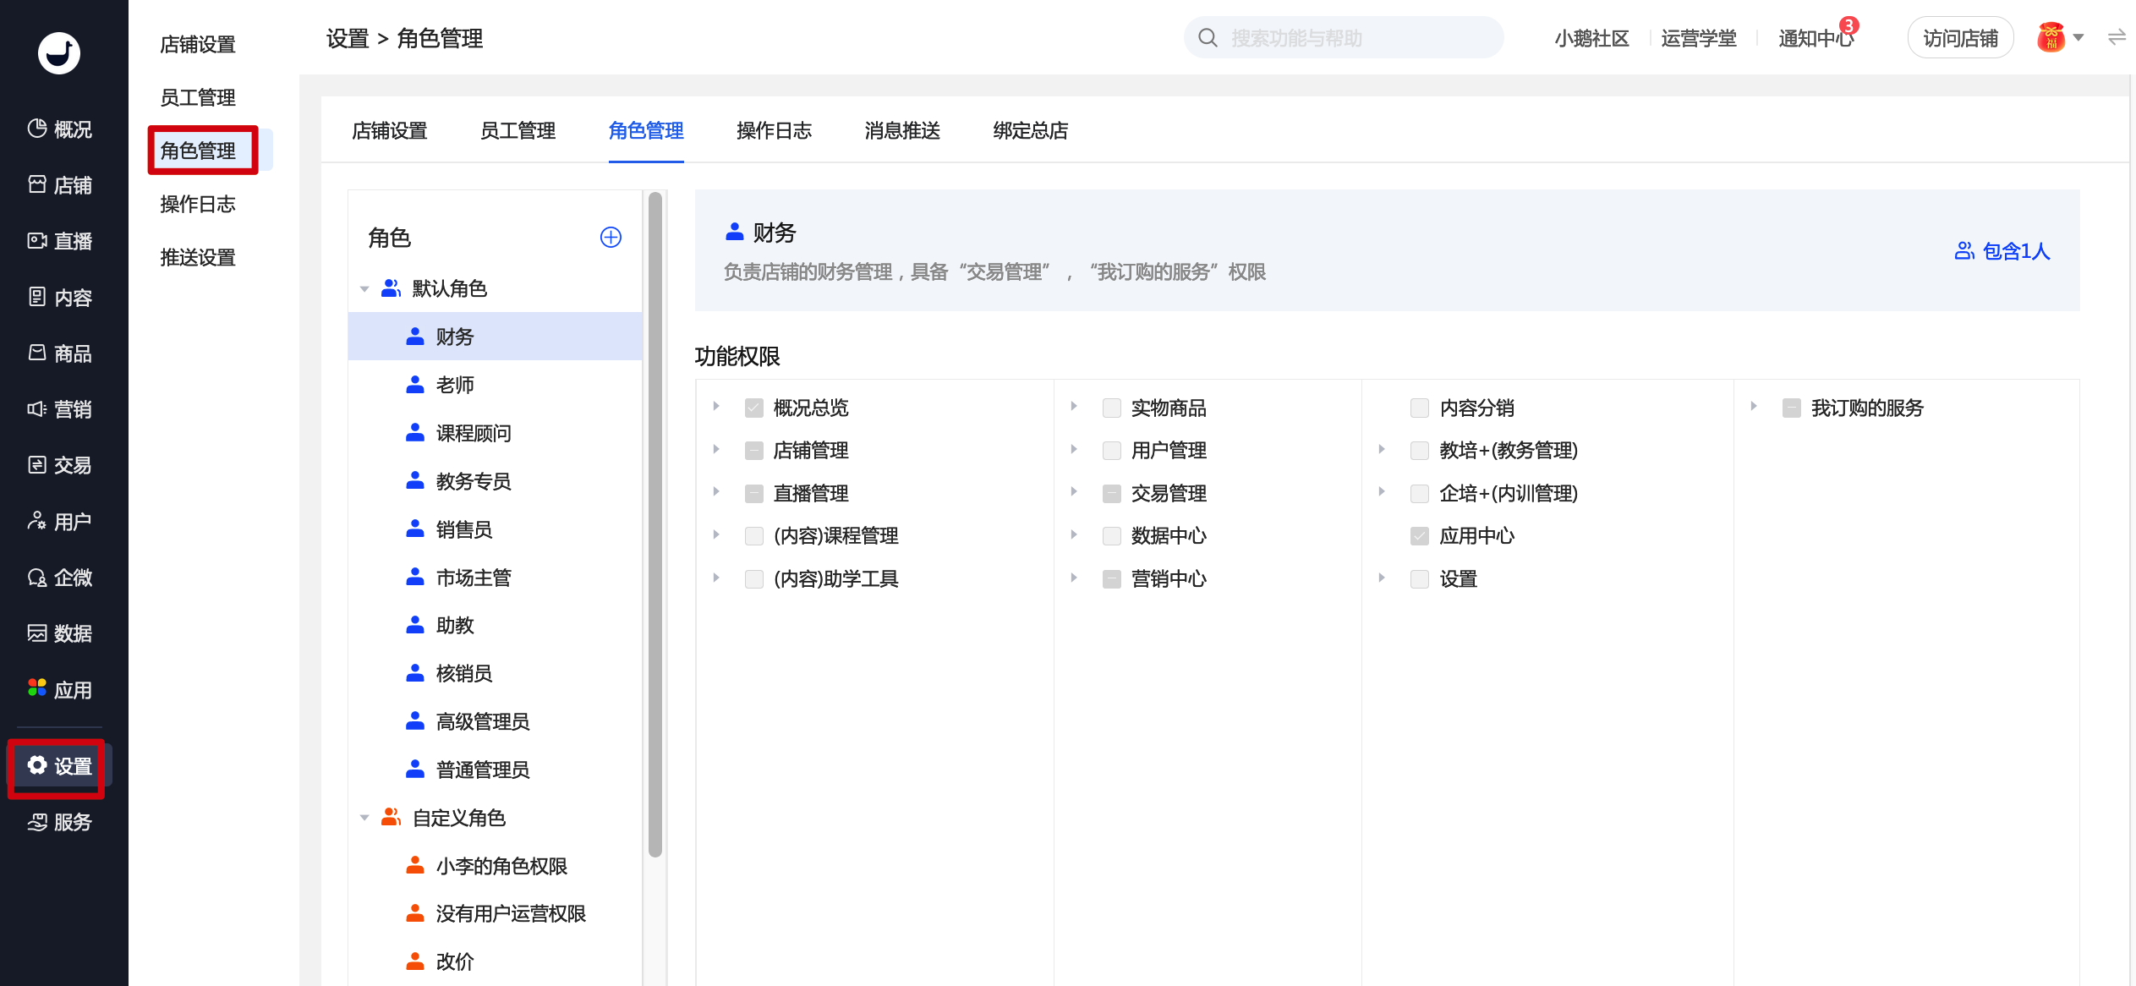Switch to the 绑定总店 tab
The image size is (2136, 986).
coord(1031,131)
